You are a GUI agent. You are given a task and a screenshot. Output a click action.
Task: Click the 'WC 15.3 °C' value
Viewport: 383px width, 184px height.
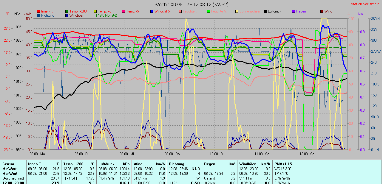[283, 169]
